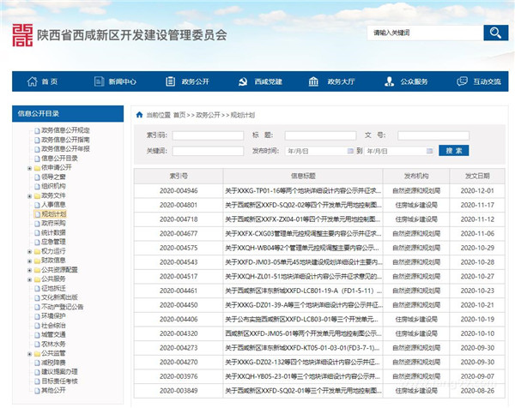Expand the 财政信息 tree node
The width and height of the screenshot is (515, 408).
[29, 261]
